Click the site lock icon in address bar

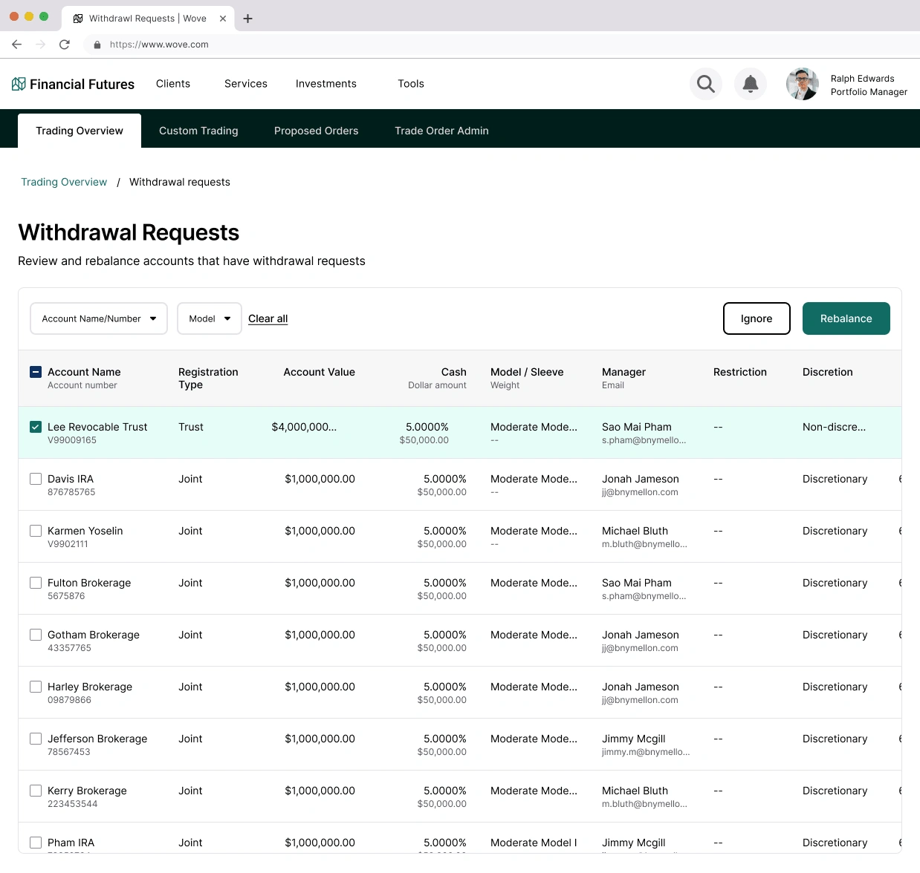click(97, 45)
